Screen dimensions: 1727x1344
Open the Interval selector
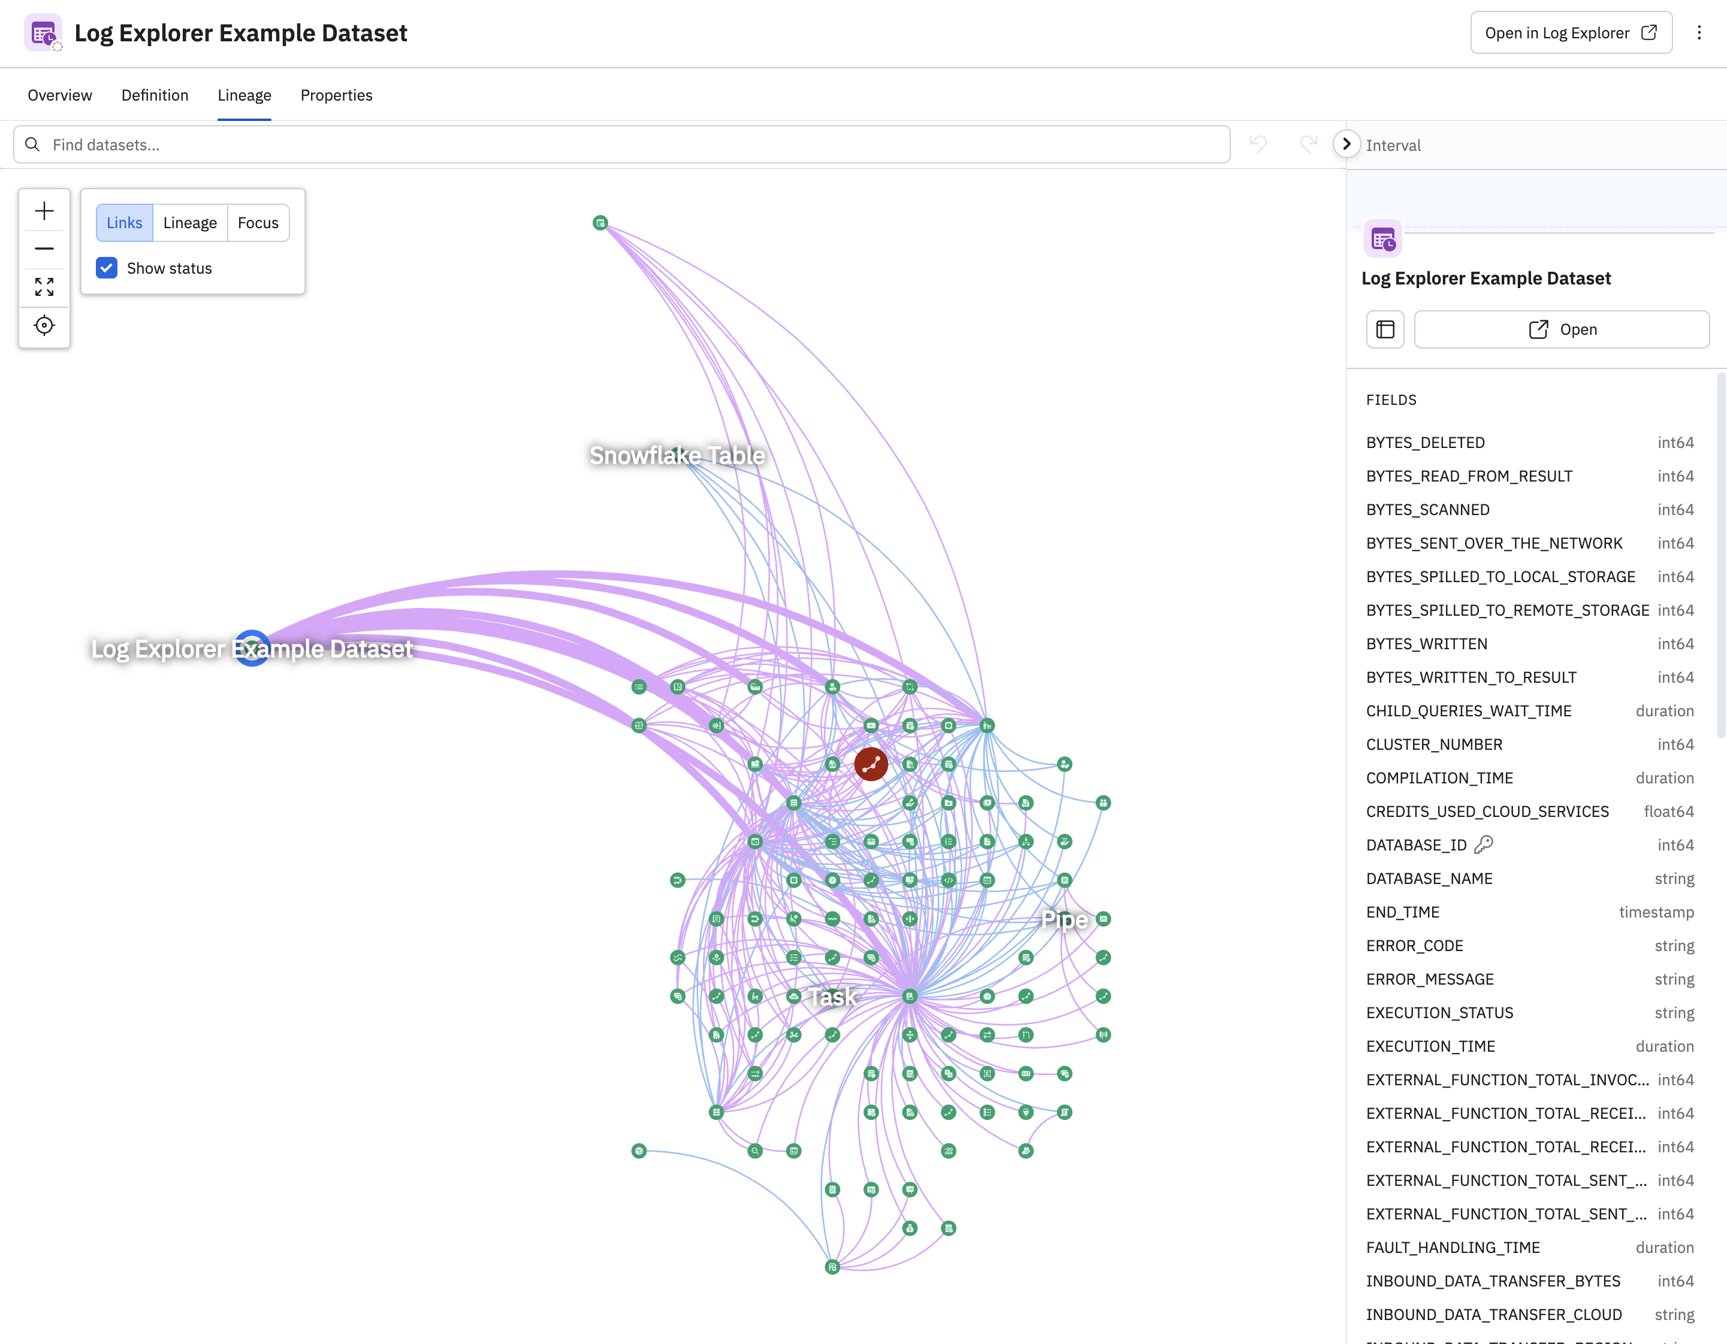coord(1394,144)
